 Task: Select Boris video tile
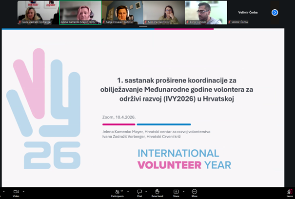(206, 12)
